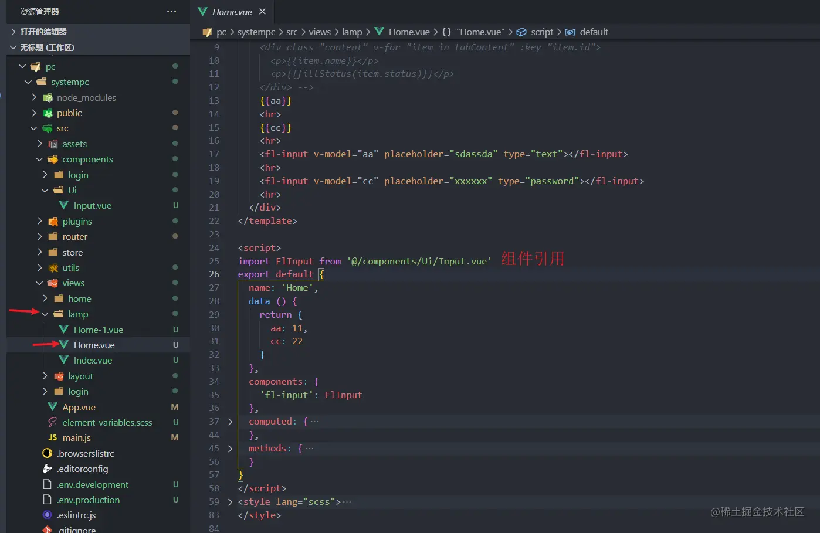Select the Home.vue editor tab

[x=232, y=12]
